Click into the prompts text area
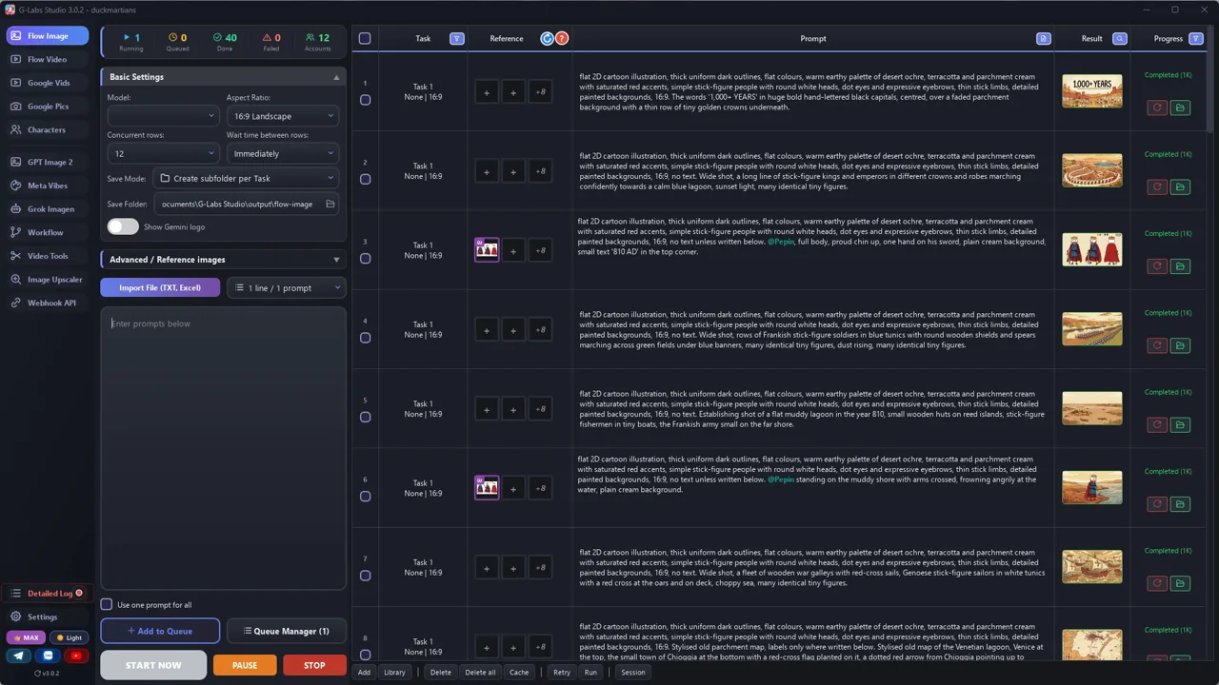1219x685 pixels. [223, 447]
